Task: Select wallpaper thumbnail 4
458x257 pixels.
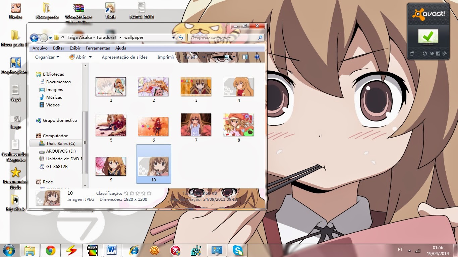Action: [x=239, y=87]
